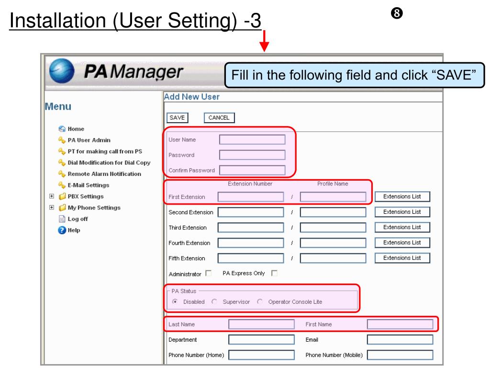The width and height of the screenshot is (490, 368).
Task: Open Home from the menu
Action: [76, 128]
